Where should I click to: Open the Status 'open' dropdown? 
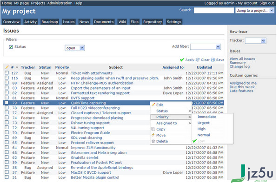pyautogui.click(x=75, y=48)
